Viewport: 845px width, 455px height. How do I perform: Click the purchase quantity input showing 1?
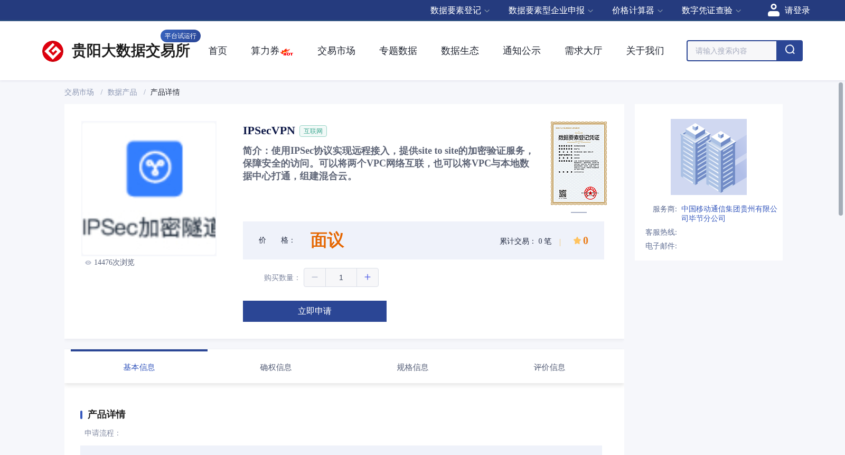point(341,277)
